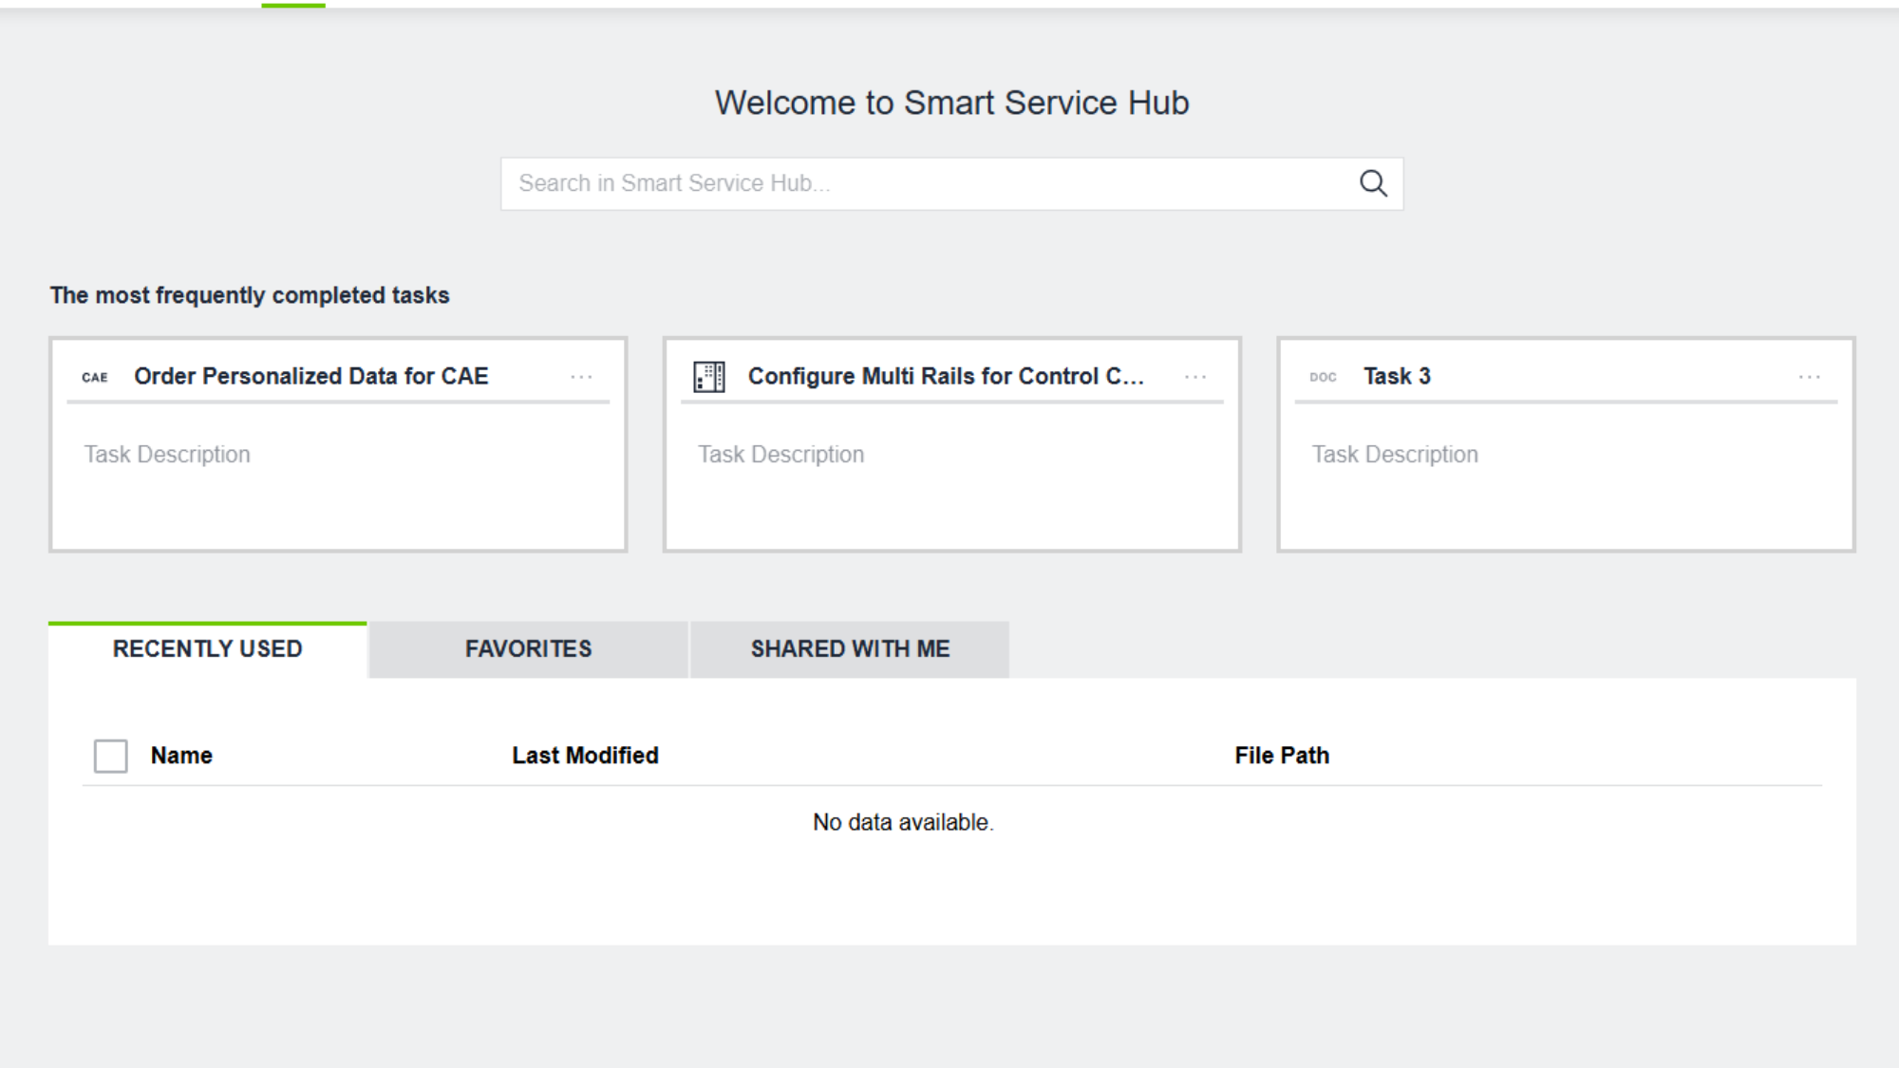
Task: Sort by the File Path column header
Action: [x=1282, y=756]
